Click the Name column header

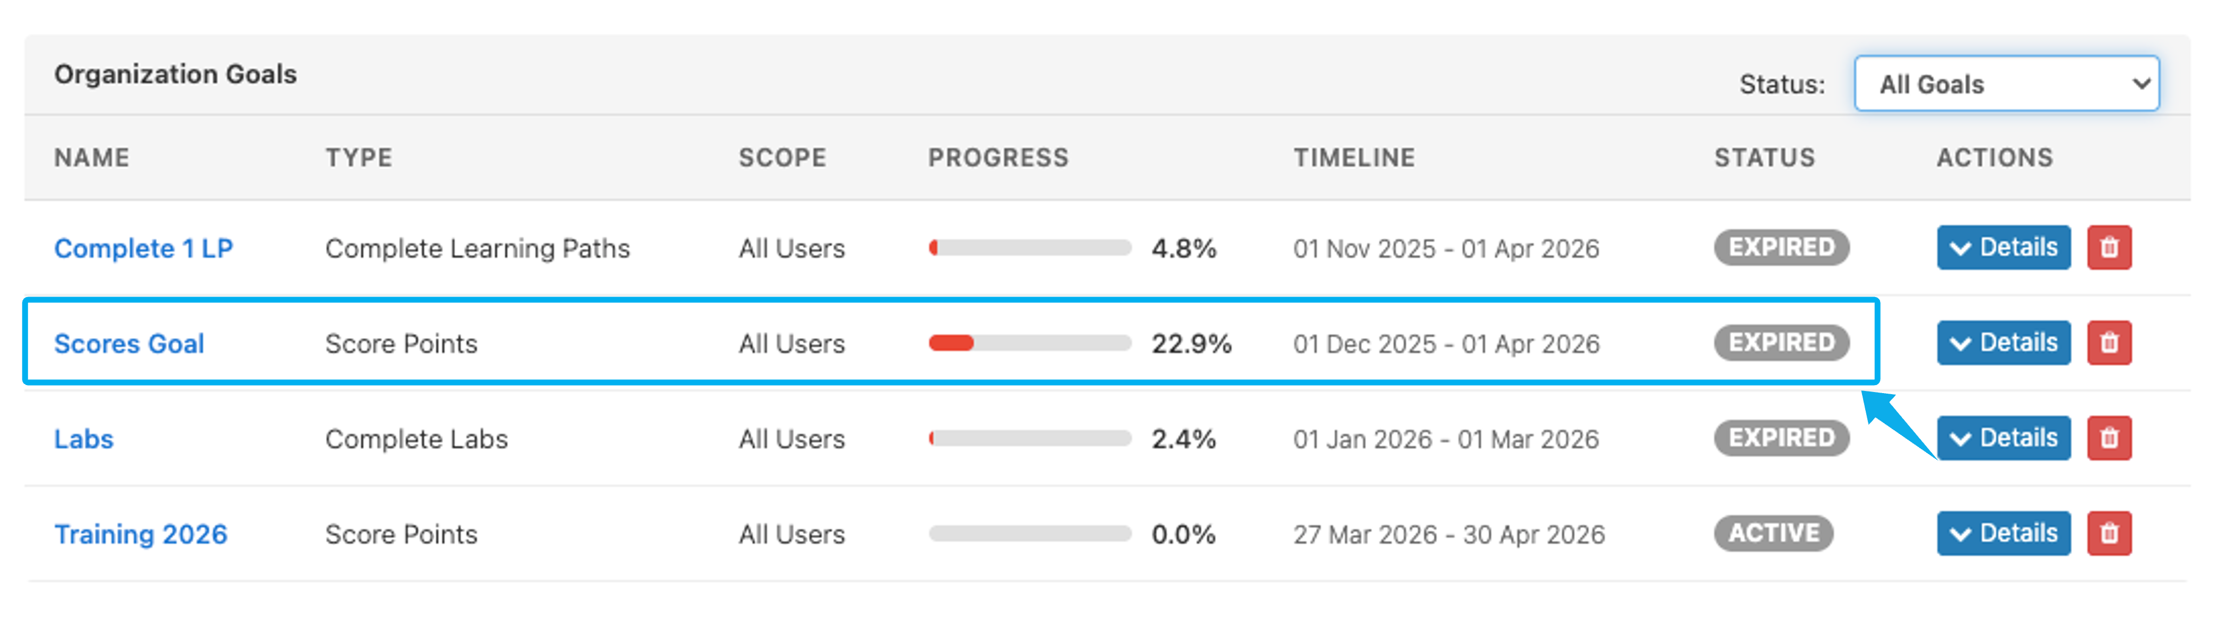pos(92,158)
